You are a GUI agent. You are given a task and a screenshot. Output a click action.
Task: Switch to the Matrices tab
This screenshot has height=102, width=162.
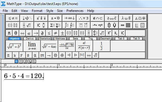pos(60,39)
